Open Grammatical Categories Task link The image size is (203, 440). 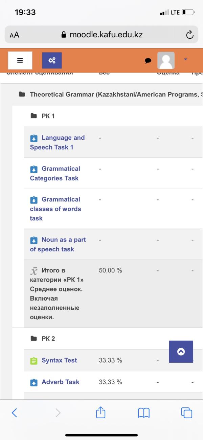55,173
